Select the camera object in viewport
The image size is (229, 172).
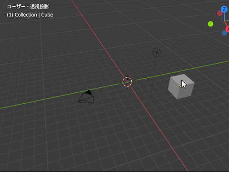(x=86, y=97)
